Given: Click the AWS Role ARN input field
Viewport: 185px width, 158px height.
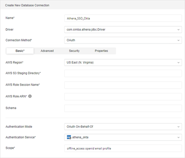Looking at the screenshot, I should 123,97.
